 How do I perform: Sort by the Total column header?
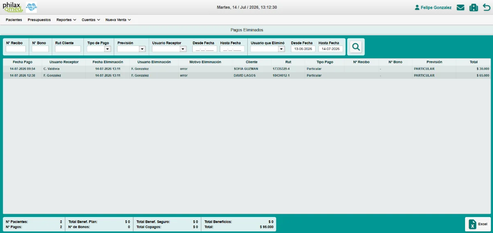[474, 62]
